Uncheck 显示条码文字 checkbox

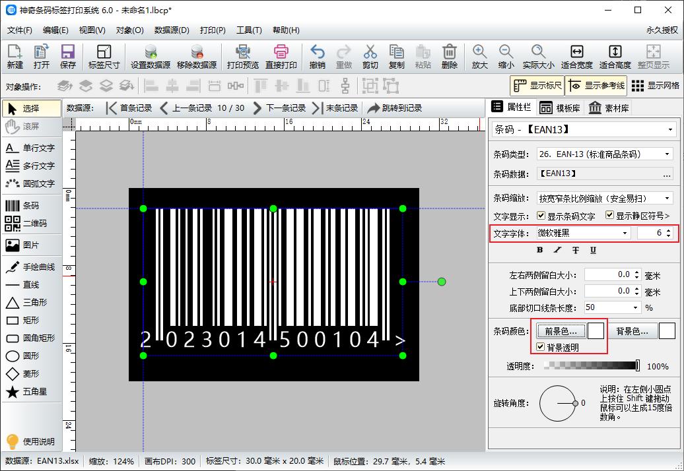[x=542, y=216]
